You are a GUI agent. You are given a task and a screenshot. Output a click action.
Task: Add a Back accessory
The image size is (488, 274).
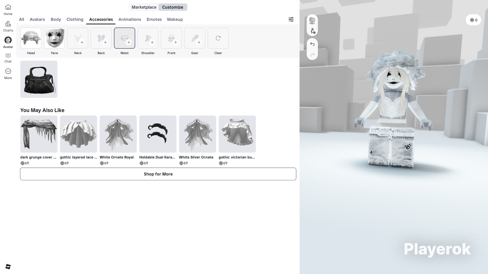pyautogui.click(x=101, y=38)
